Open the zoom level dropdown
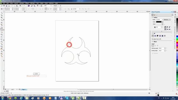Viewport: 178px width, 100px height. pyautogui.click(x=51, y=6)
